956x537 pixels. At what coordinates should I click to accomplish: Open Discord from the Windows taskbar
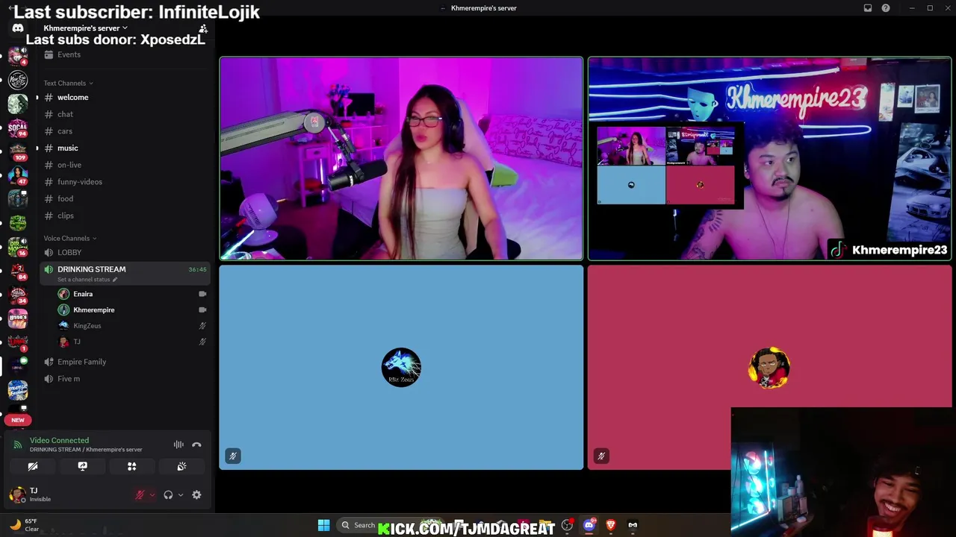589,525
